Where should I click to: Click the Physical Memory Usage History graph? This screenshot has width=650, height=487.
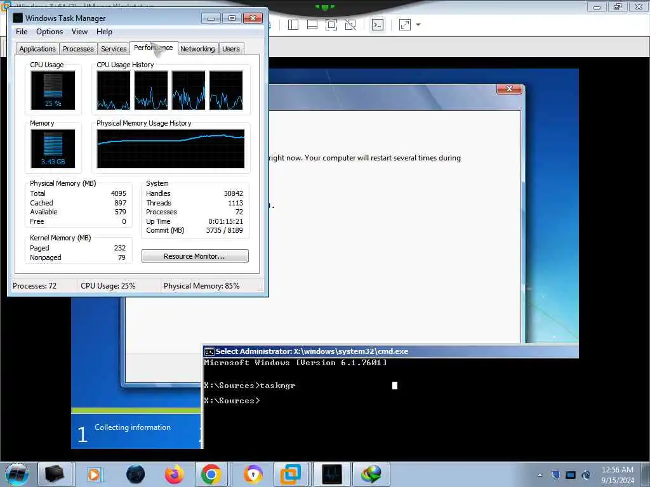click(170, 148)
